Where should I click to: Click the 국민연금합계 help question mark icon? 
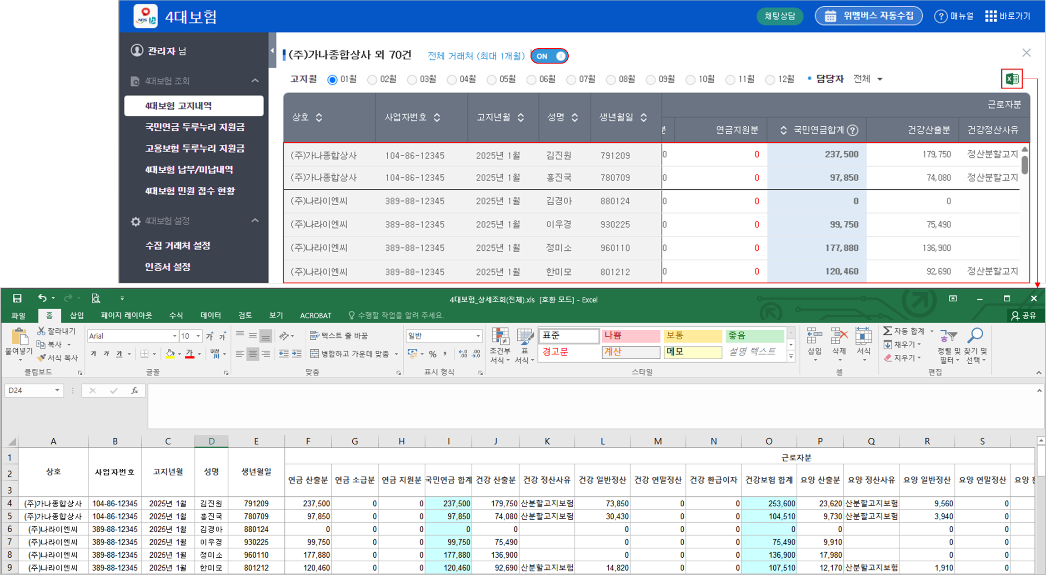853,130
